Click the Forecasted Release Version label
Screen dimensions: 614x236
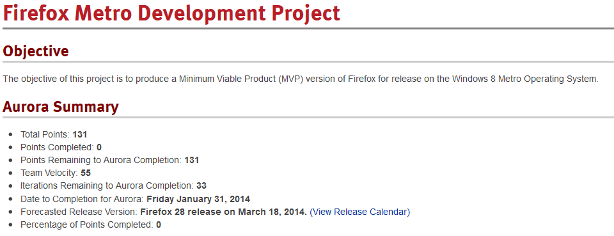[79, 212]
